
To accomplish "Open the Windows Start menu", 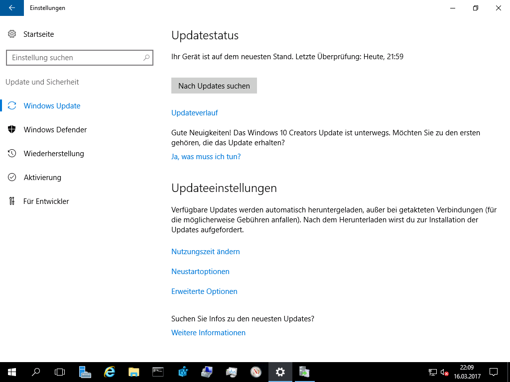I will [x=12, y=372].
